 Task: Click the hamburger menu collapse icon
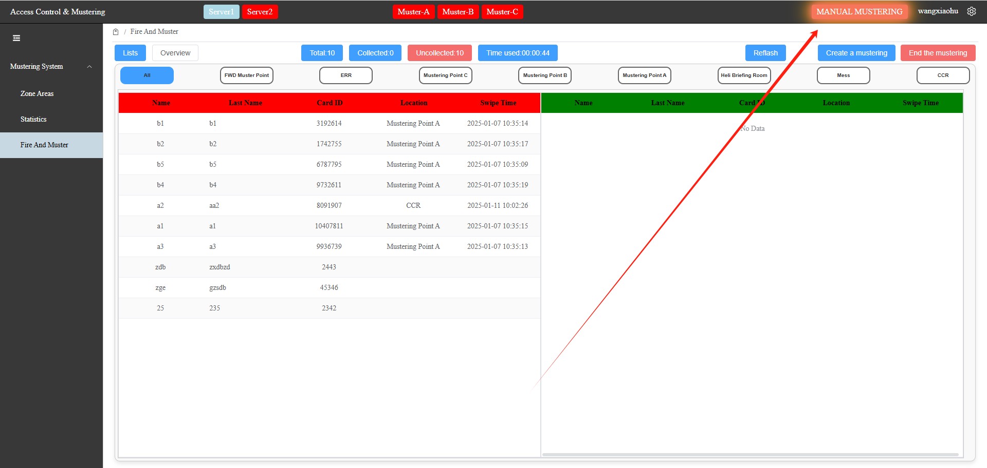[x=16, y=38]
